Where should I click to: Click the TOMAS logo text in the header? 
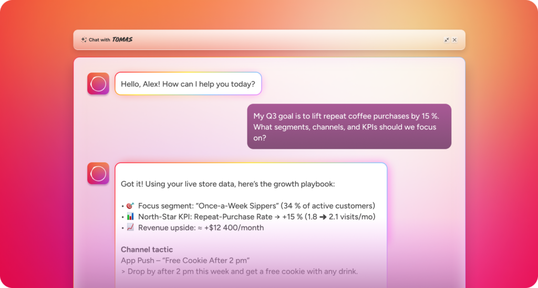coord(122,39)
